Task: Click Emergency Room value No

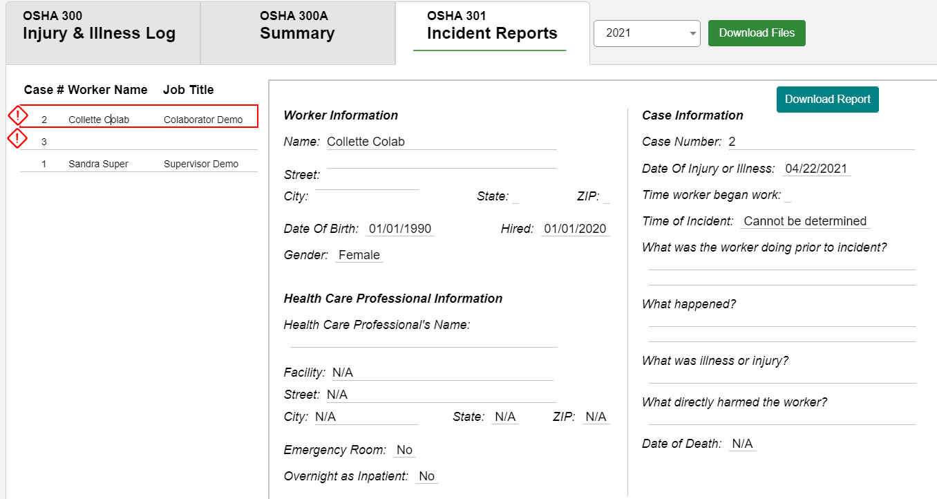Action: pyautogui.click(x=404, y=450)
